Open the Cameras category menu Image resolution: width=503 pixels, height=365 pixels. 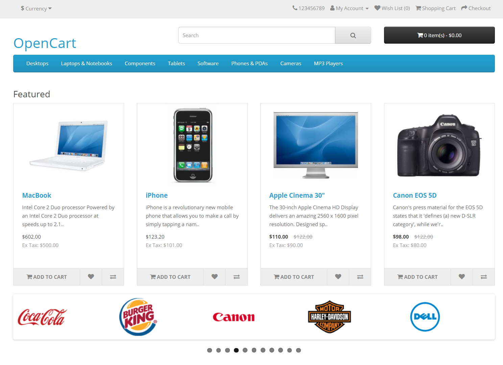tap(291, 64)
